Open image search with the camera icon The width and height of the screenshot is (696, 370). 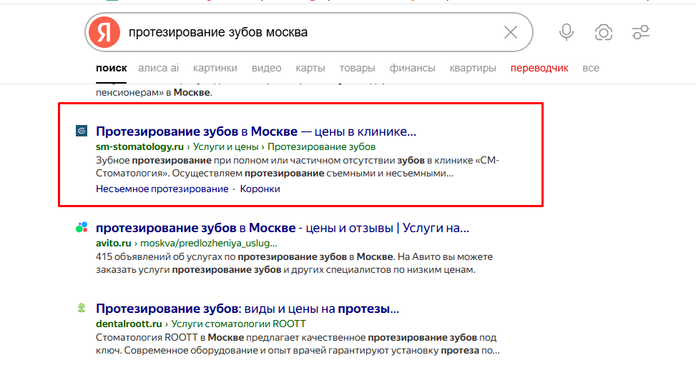click(603, 32)
